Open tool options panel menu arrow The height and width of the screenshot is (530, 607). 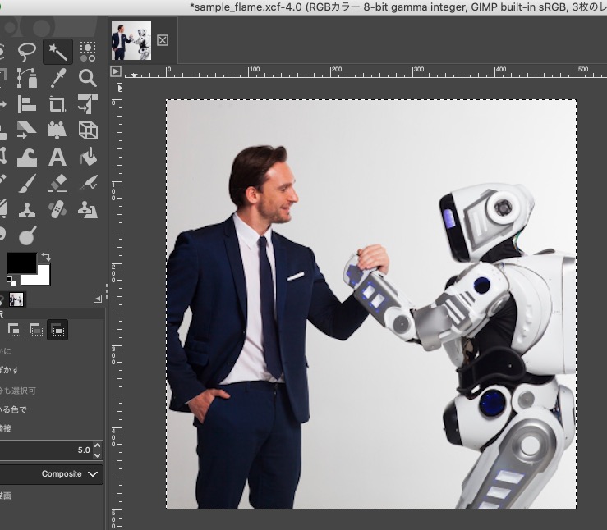(98, 299)
